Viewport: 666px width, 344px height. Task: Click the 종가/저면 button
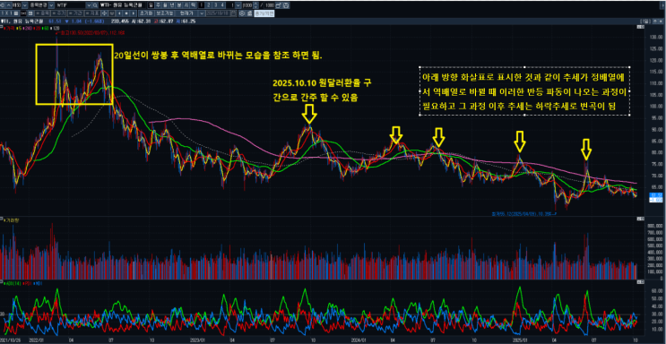[x=264, y=13]
